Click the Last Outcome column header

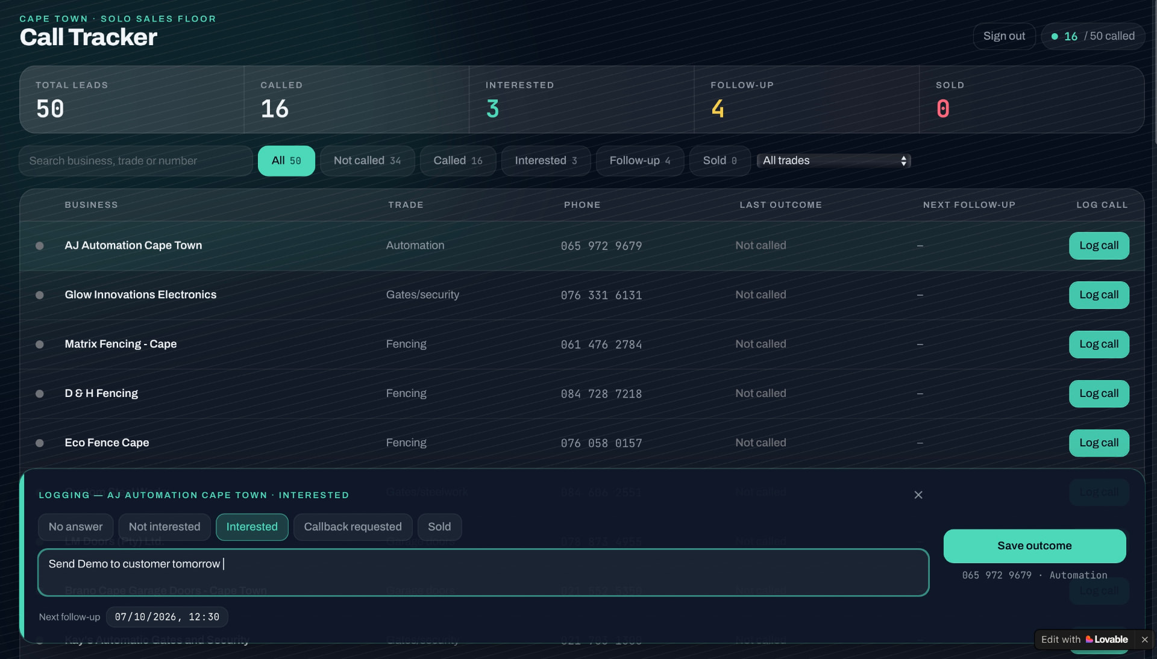click(x=780, y=205)
